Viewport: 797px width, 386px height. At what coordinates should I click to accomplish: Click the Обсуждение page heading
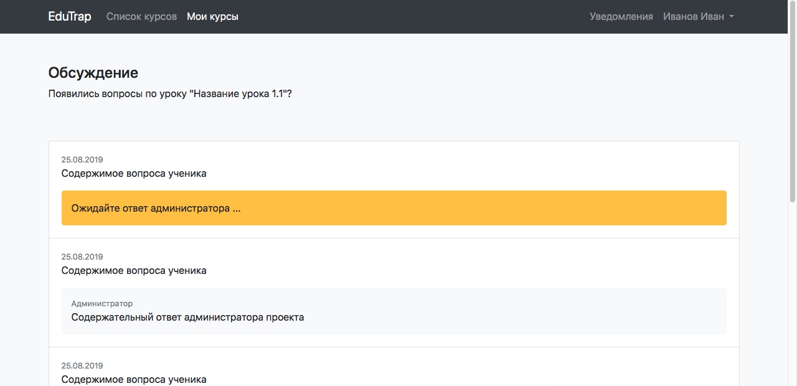coord(93,73)
